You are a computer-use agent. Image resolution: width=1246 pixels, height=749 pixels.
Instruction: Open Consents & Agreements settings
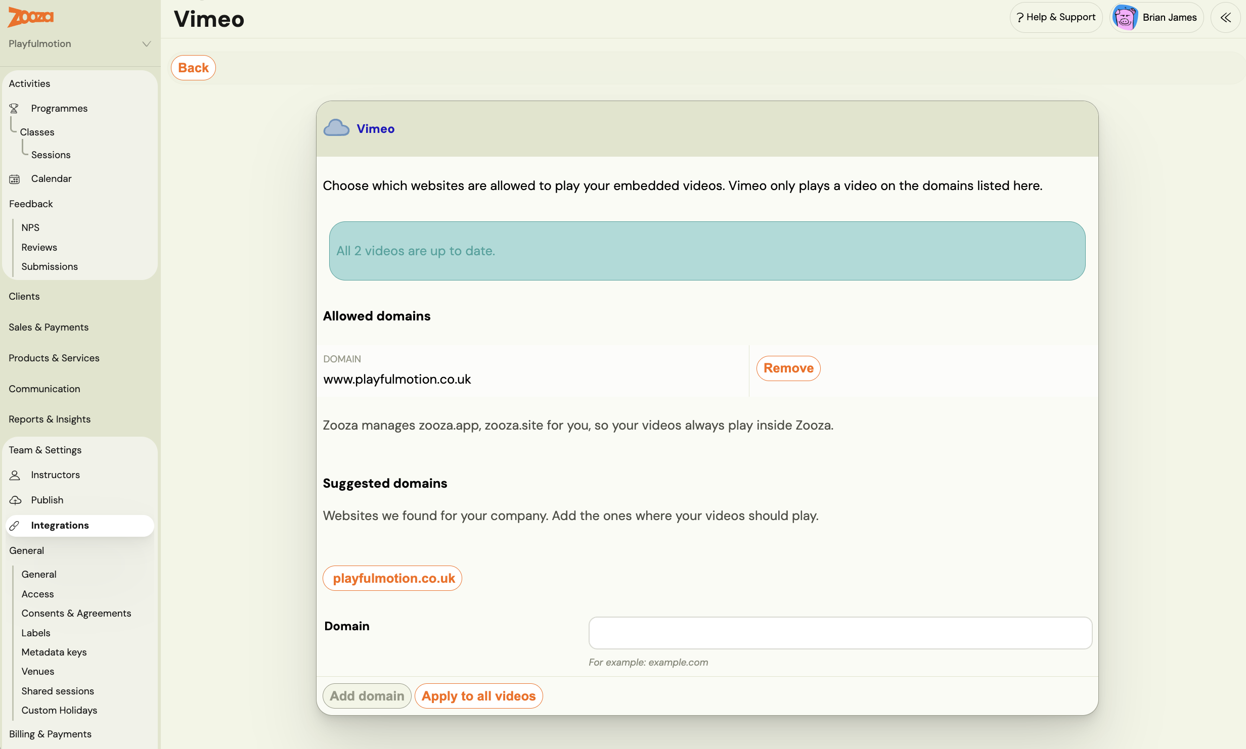tap(76, 613)
